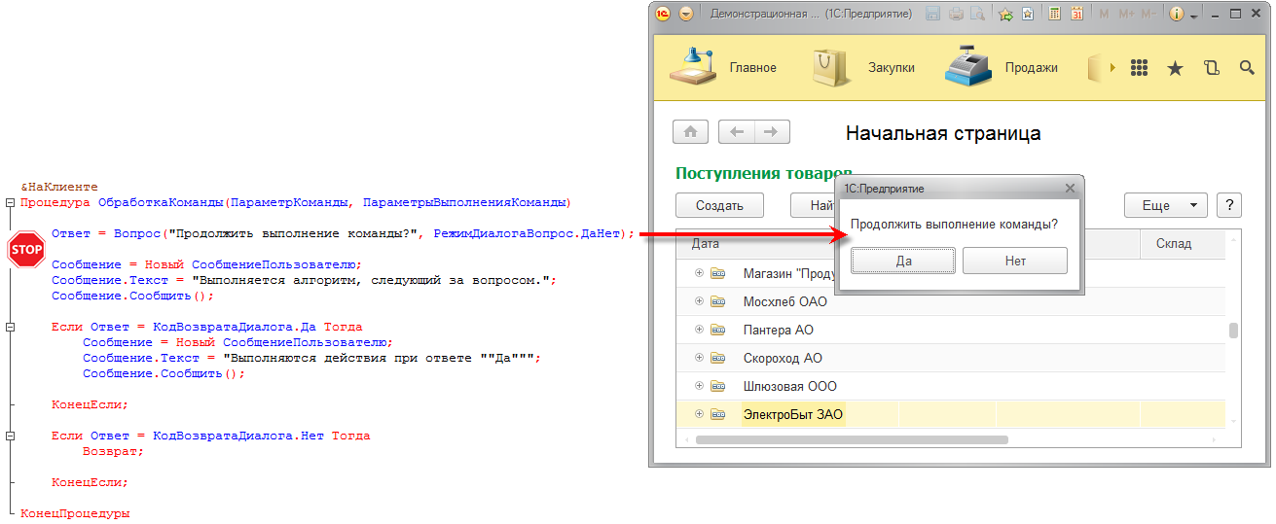This screenshot has height=524, width=1276.
Task: Open the Главное section
Action: tap(753, 67)
